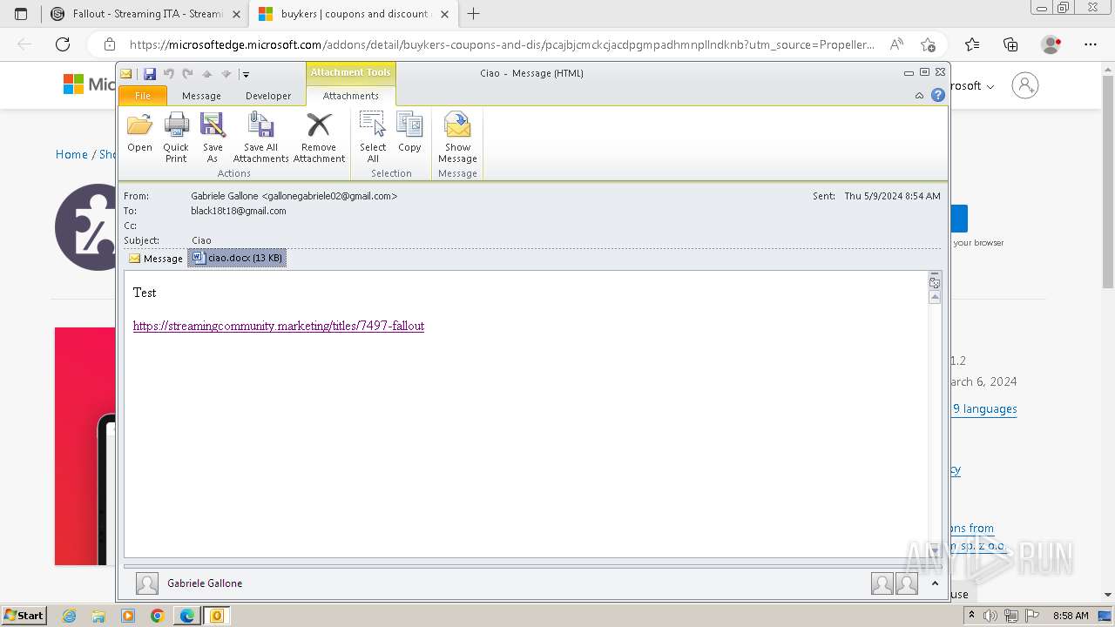Image resolution: width=1115 pixels, height=627 pixels.
Task: Click the message body scroll up arrow
Action: pyautogui.click(x=935, y=297)
